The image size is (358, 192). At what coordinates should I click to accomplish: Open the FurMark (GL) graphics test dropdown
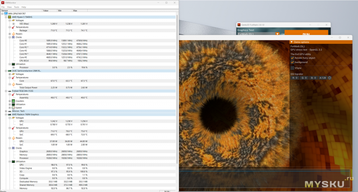tap(277, 34)
